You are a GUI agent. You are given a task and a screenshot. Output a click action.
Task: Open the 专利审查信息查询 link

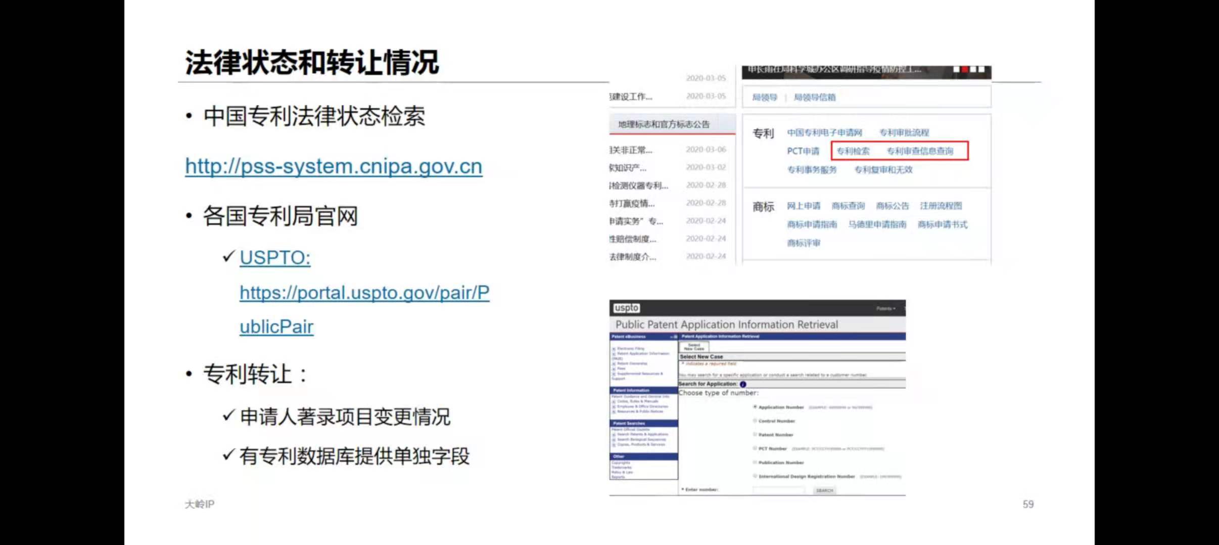click(920, 151)
